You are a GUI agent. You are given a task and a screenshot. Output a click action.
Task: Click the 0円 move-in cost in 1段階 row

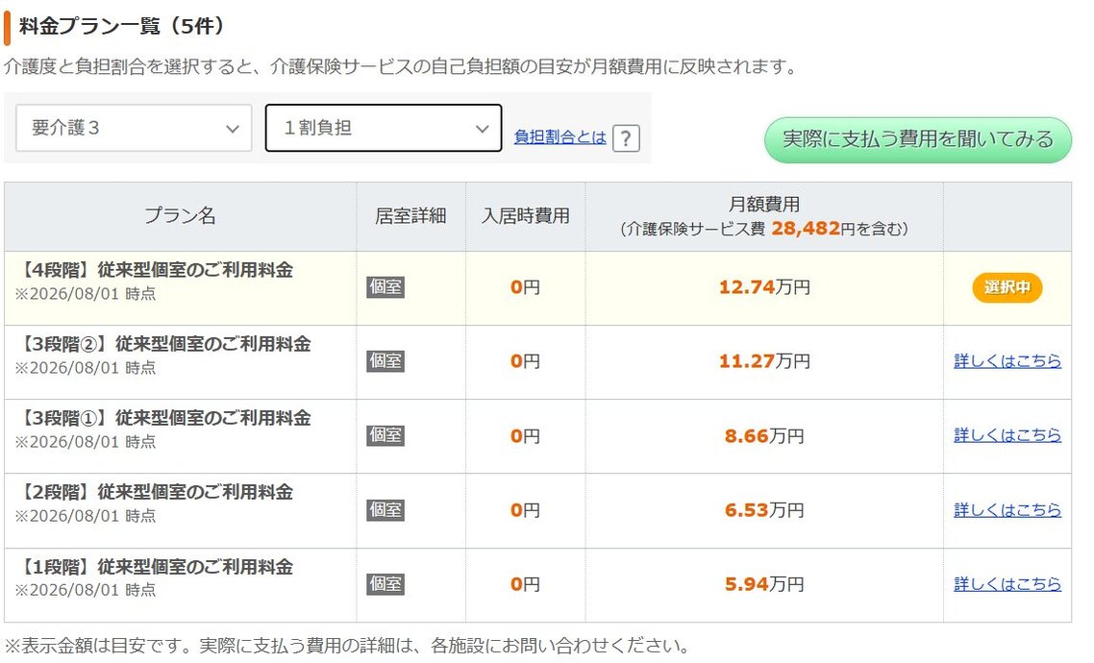coord(526,583)
